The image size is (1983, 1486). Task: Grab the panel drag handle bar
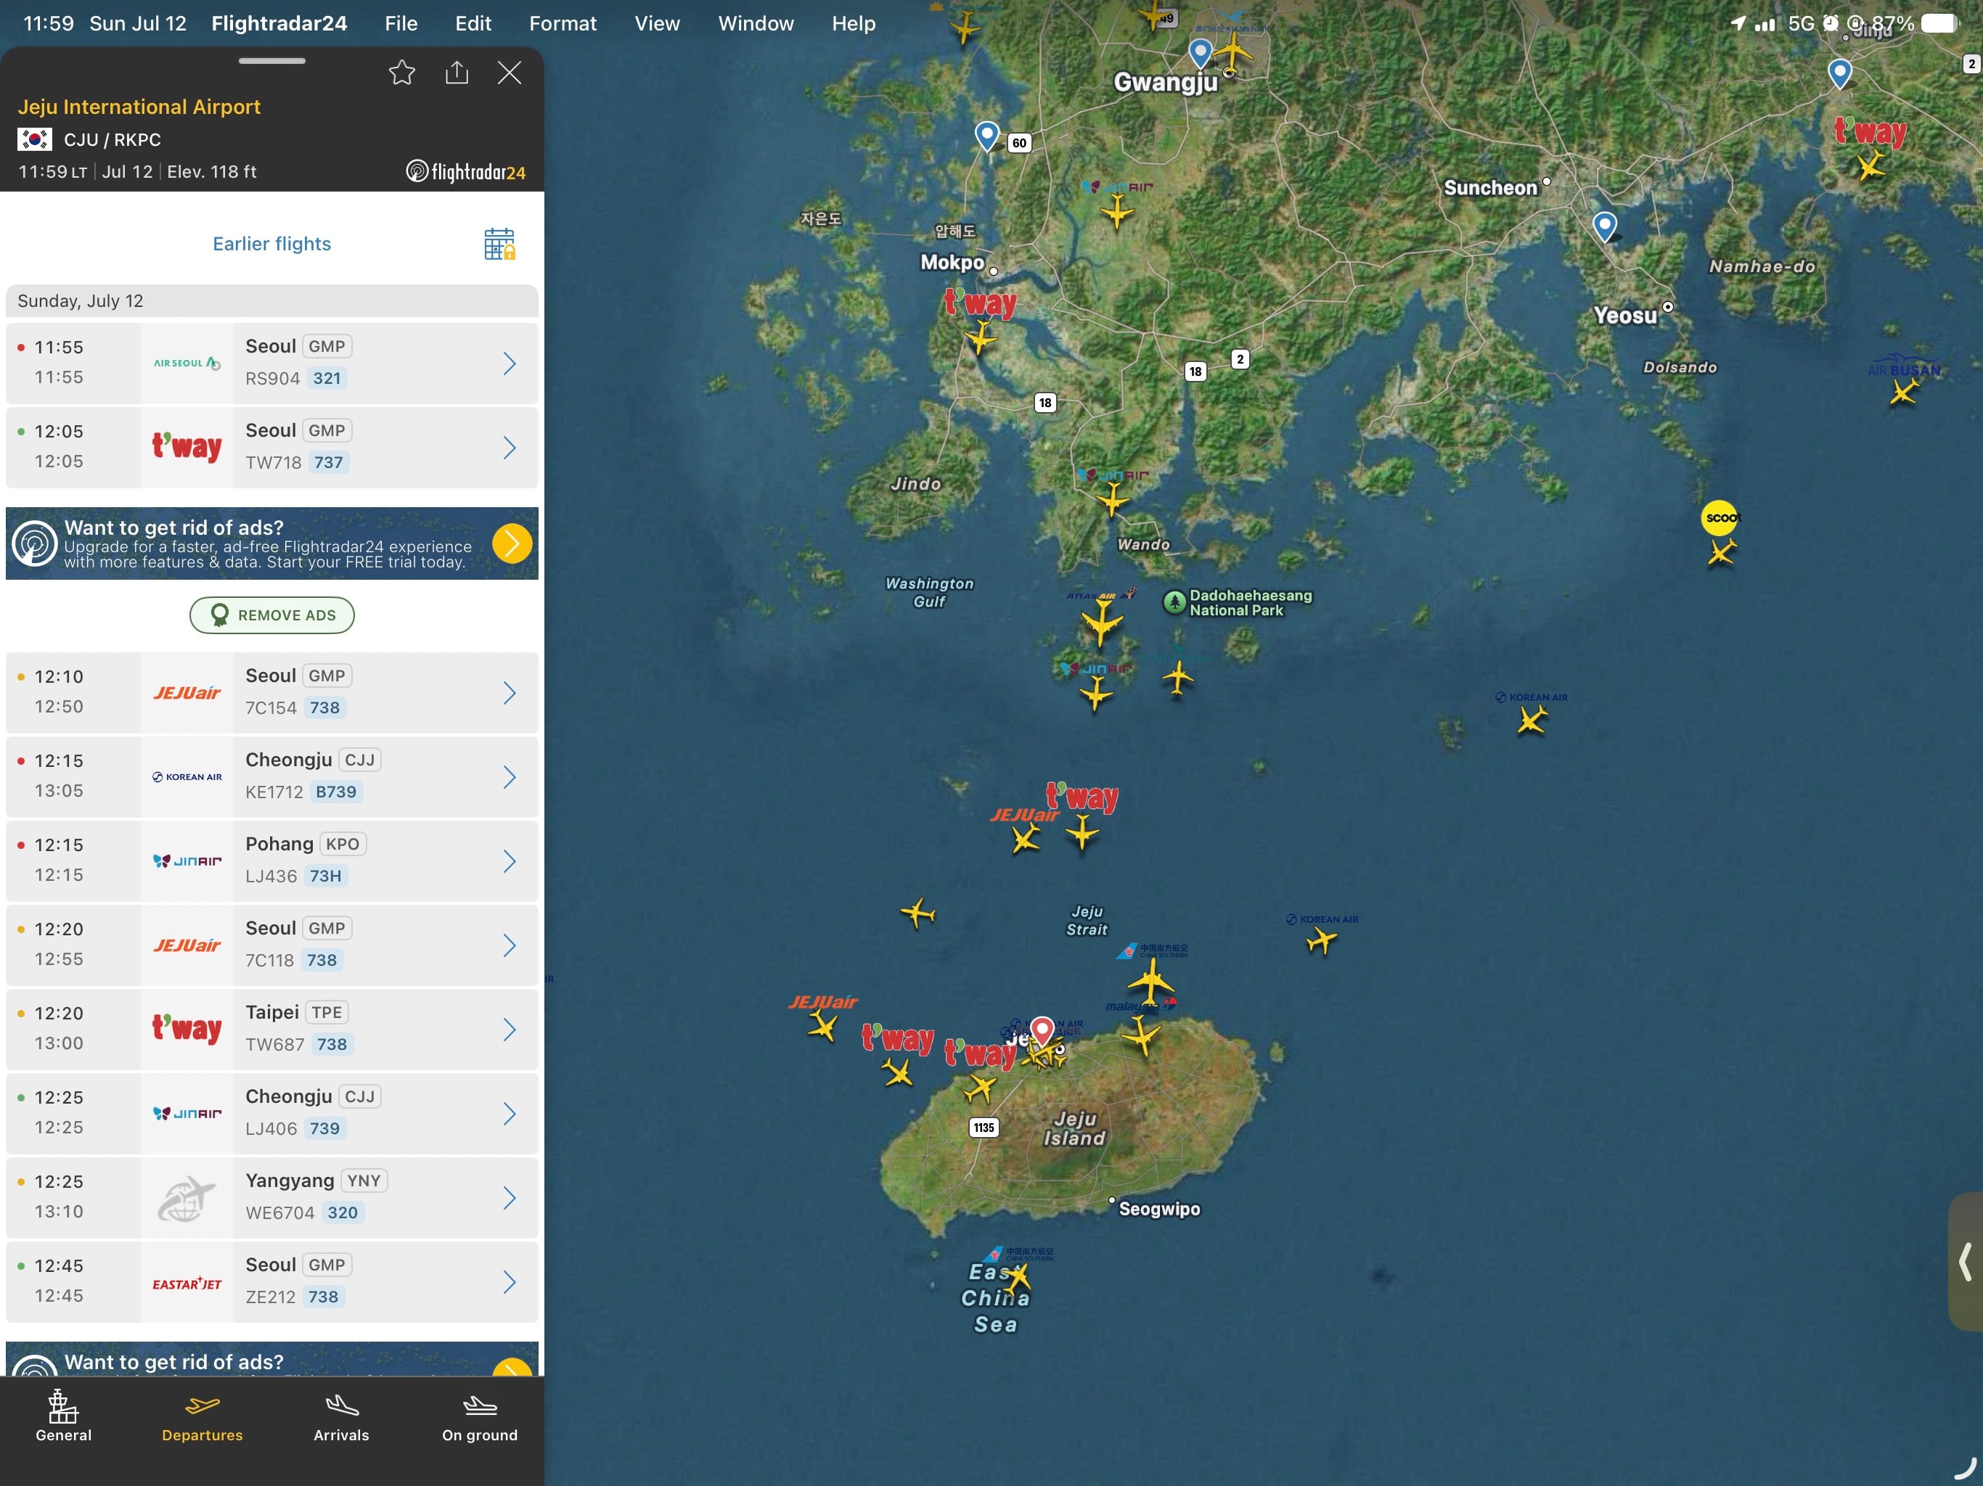(271, 61)
